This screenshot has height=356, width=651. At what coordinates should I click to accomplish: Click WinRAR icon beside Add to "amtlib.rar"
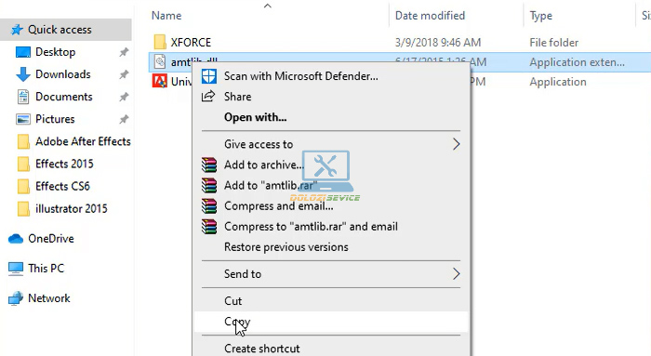(x=209, y=185)
